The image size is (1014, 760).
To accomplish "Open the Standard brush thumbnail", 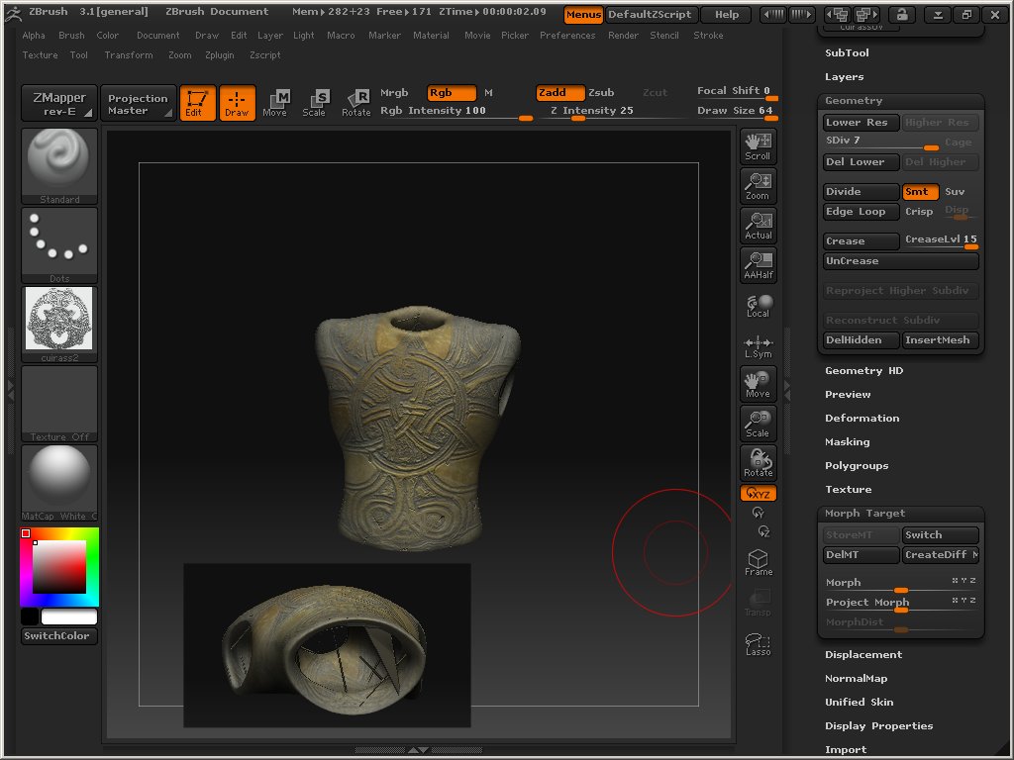I will coord(59,164).
